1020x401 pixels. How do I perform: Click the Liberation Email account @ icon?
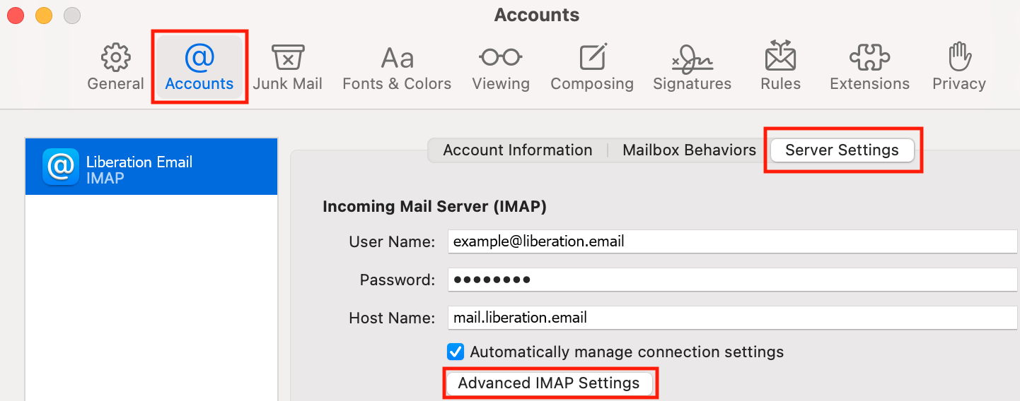coord(61,167)
